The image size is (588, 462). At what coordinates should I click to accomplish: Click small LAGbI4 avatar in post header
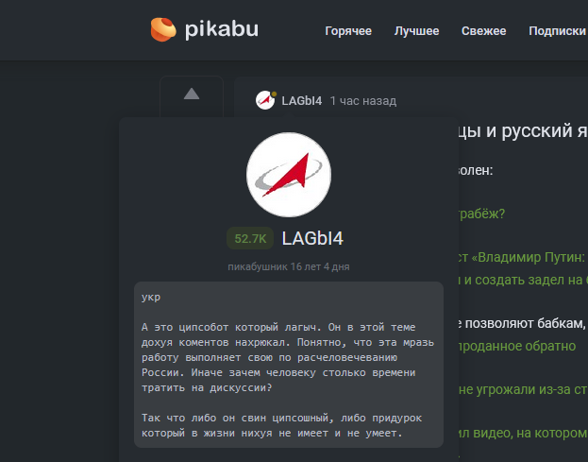point(265,100)
